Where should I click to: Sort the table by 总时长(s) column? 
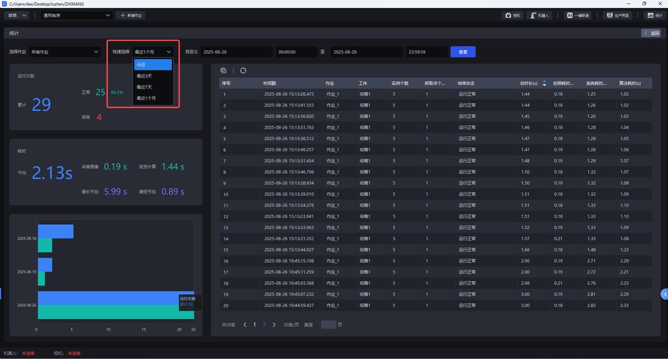pos(544,83)
